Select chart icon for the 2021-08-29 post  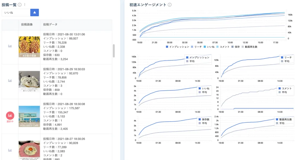pyautogui.click(x=10, y=80)
